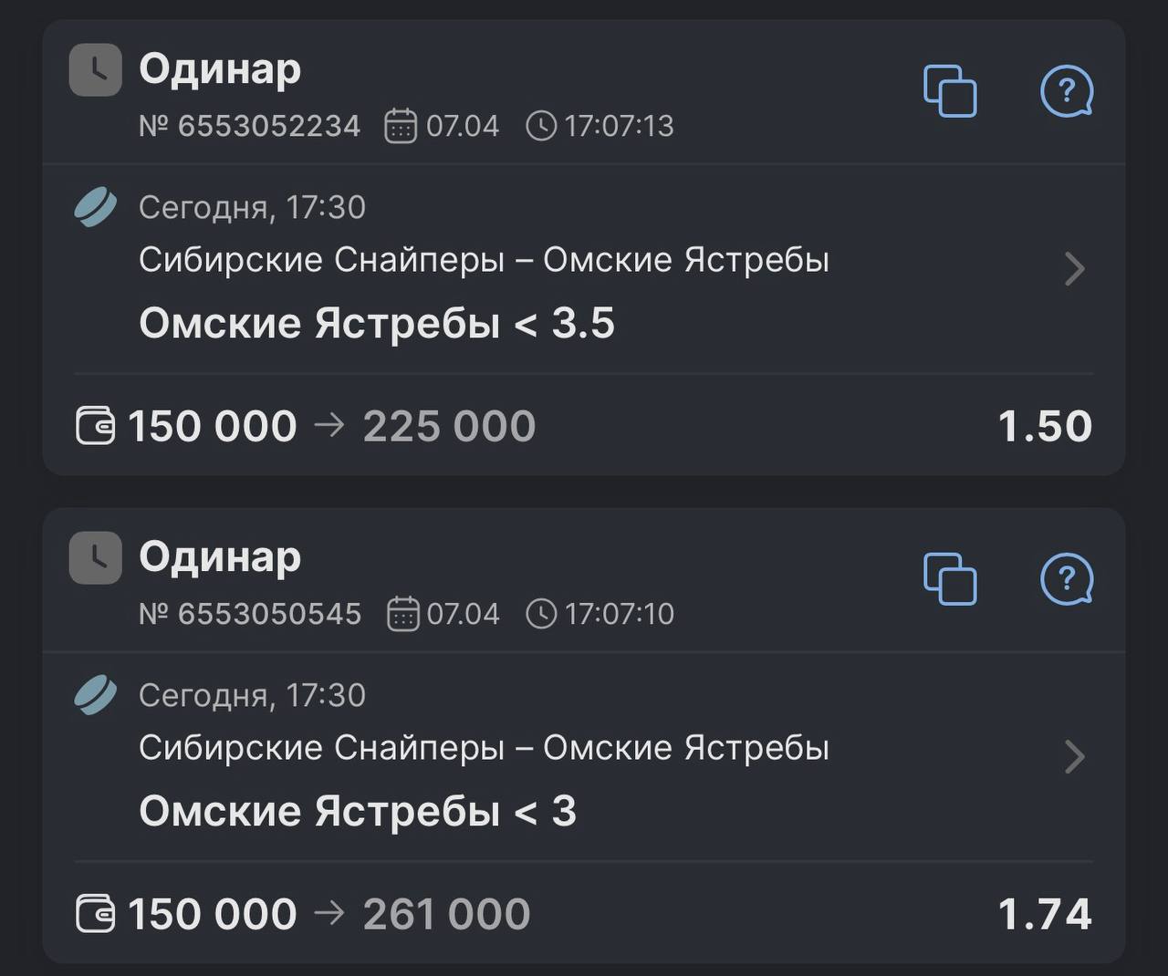Click the 1.74 odds value
Screen dimensions: 1168x976
coord(1044,914)
